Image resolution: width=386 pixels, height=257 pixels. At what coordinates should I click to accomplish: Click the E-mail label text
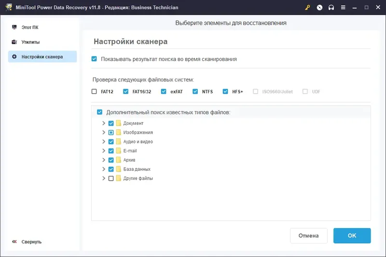click(x=130, y=151)
